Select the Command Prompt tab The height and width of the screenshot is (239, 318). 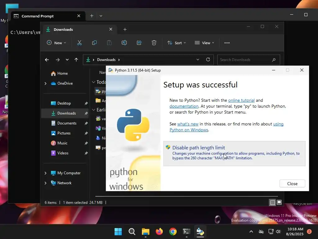pyautogui.click(x=48, y=16)
